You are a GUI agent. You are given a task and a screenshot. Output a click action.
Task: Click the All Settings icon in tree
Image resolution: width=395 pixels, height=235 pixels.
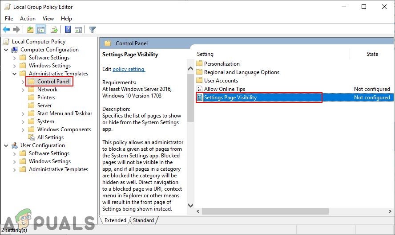[x=32, y=137]
